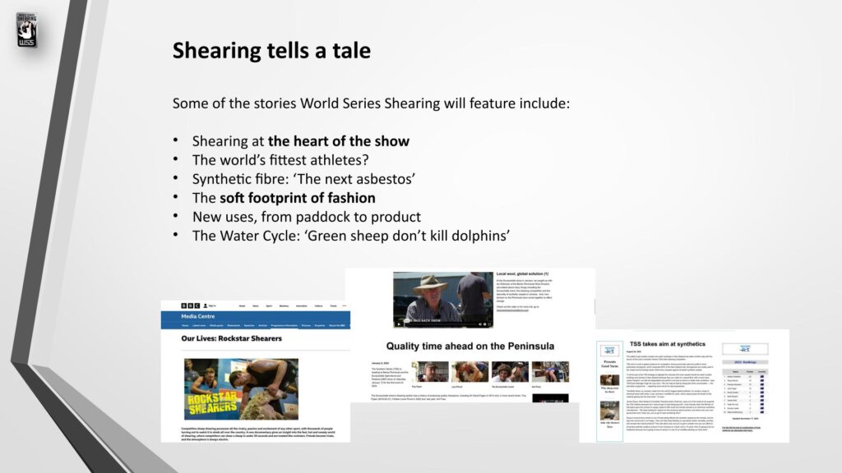
Task: Click the WSS shearing logo
Action: [x=27, y=29]
